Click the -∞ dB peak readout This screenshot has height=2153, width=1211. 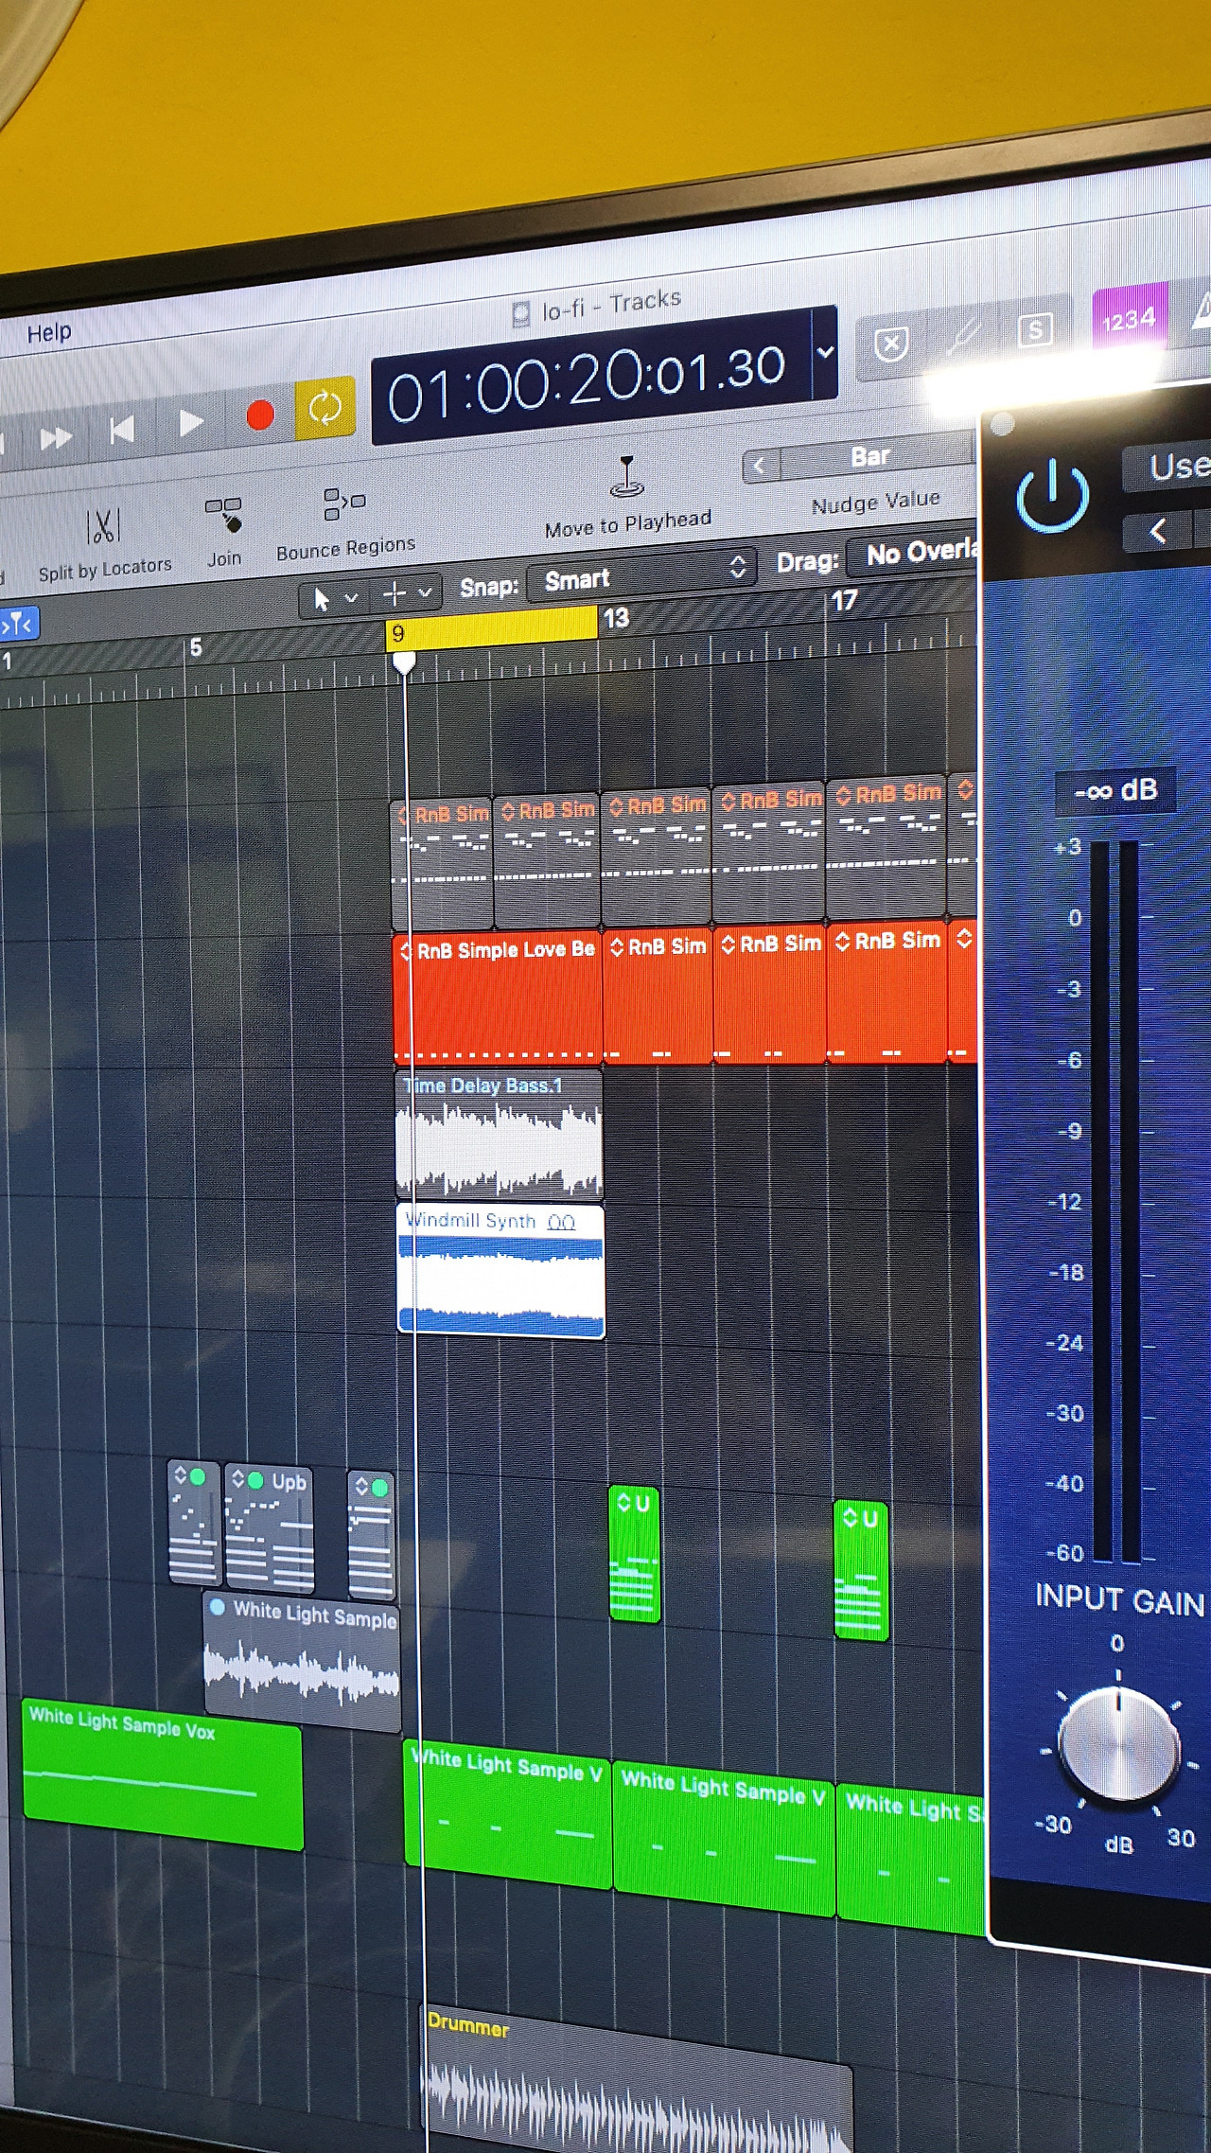click(1116, 790)
